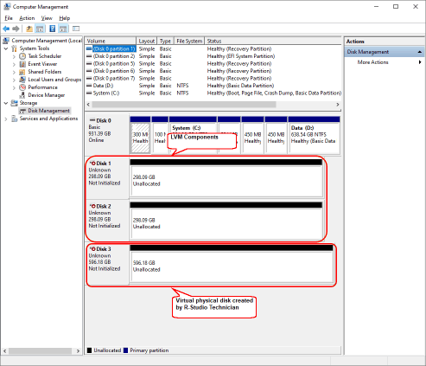Expand the Event Viewer node
The width and height of the screenshot is (426, 366).
click(x=14, y=64)
